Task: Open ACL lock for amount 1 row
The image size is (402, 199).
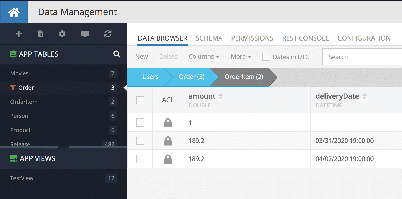Action: coord(168,123)
